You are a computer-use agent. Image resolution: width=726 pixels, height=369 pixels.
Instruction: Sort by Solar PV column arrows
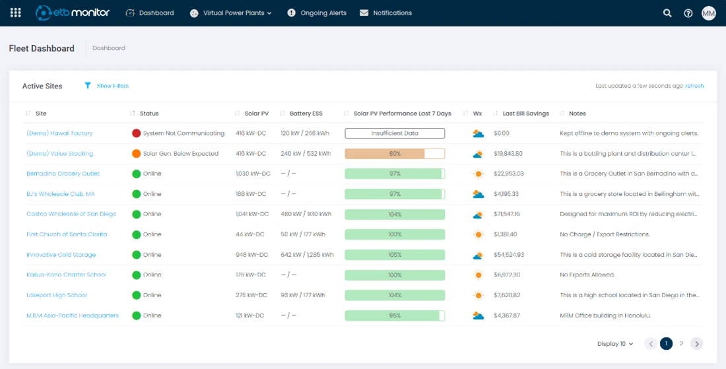click(238, 114)
